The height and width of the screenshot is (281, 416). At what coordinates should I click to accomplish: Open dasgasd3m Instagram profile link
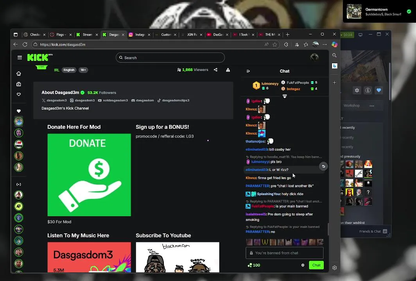[82, 100]
